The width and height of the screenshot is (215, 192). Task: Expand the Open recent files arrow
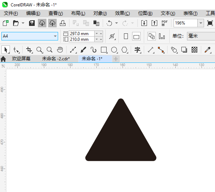point(23,23)
